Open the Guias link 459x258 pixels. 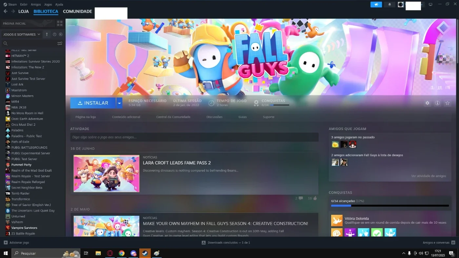tap(243, 117)
